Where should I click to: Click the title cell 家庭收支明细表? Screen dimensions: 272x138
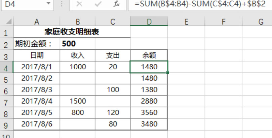pyautogui.click(x=72, y=32)
